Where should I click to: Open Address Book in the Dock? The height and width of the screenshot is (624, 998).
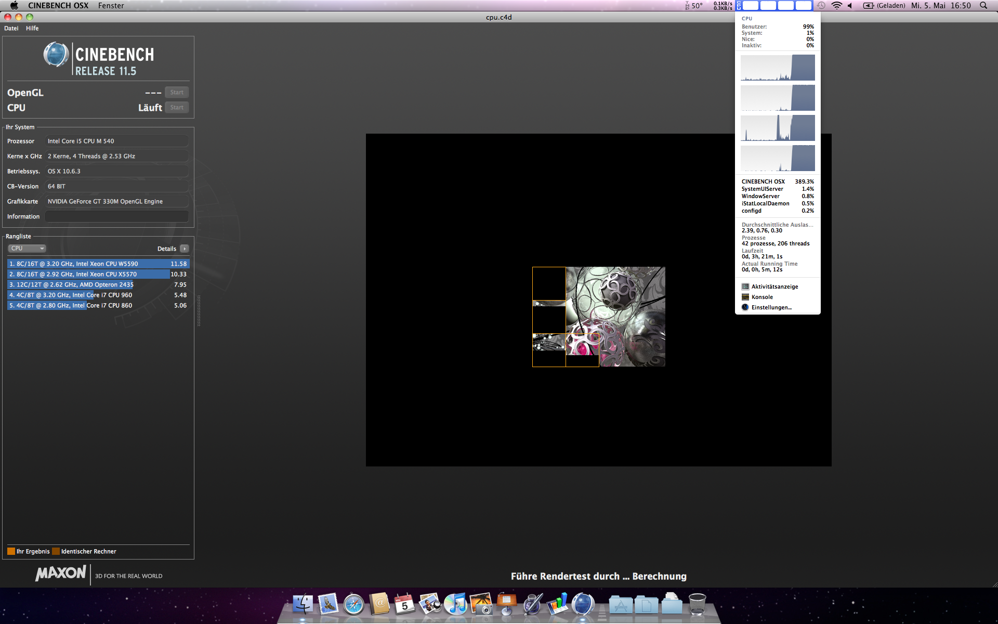tap(379, 604)
